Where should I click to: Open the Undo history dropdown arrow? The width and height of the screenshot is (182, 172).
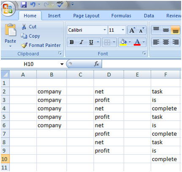(x=39, y=5)
